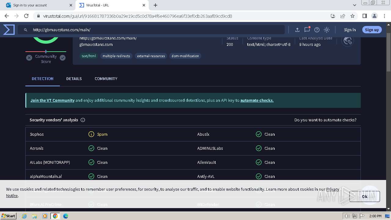This screenshot has height=220, width=391.
Task: Click the Abusix Clean check icon
Action: tap(259, 134)
